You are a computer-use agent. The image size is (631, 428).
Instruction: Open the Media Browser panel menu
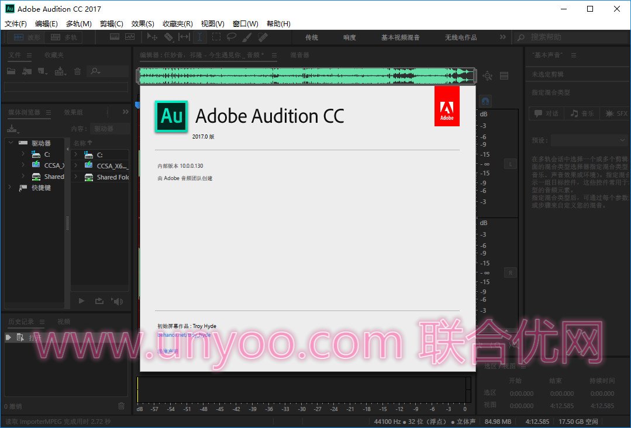(49, 113)
